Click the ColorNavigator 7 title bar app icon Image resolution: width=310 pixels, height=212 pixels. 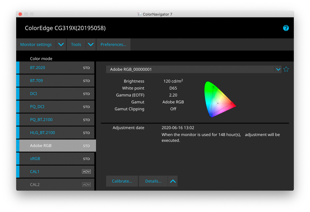(139, 14)
